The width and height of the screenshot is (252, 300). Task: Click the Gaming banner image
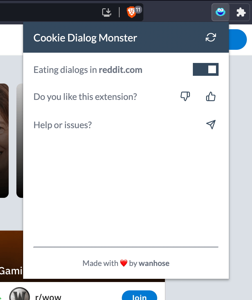tap(12, 256)
